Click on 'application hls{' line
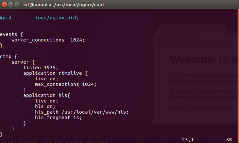This screenshot has height=143, width=239. [x=47, y=95]
